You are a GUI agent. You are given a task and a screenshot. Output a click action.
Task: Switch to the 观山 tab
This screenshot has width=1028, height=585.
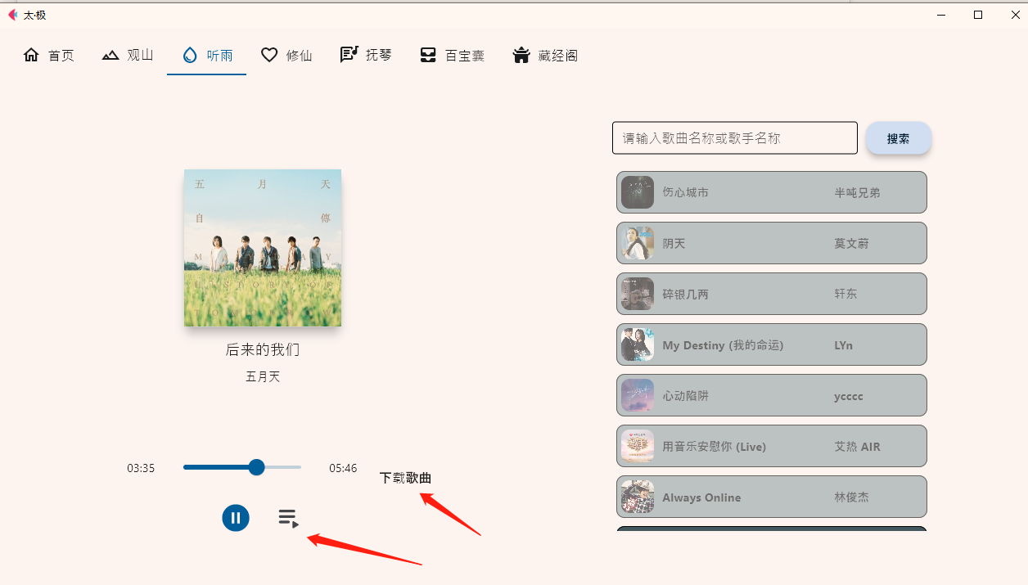pos(128,56)
